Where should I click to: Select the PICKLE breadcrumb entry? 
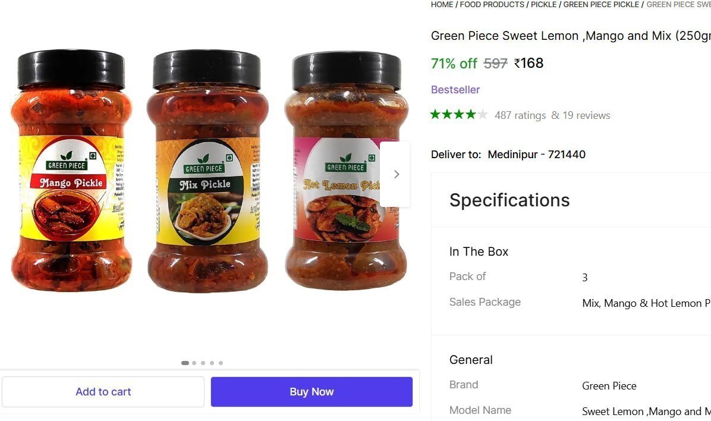pyautogui.click(x=543, y=4)
